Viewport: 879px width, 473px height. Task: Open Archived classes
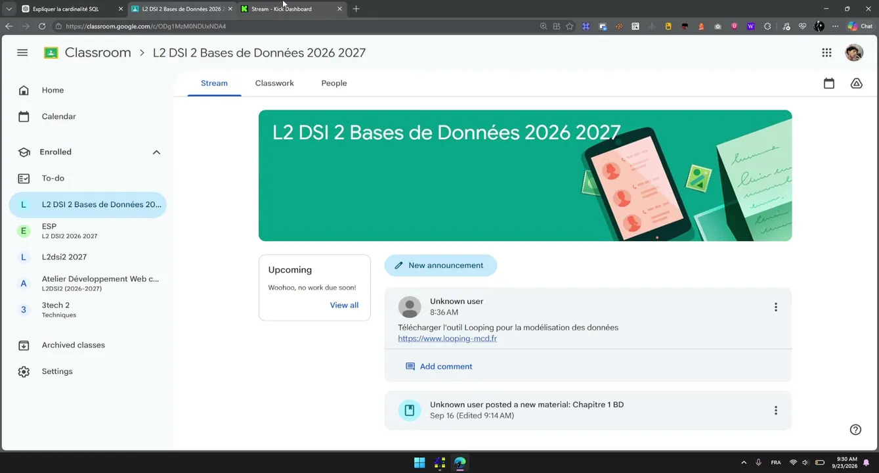pos(87,345)
